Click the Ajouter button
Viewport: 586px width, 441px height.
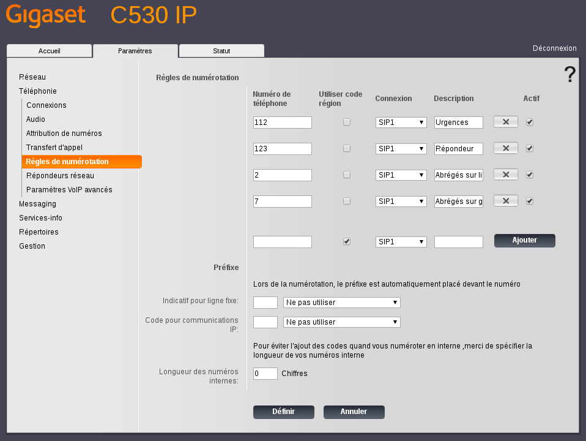coord(524,241)
